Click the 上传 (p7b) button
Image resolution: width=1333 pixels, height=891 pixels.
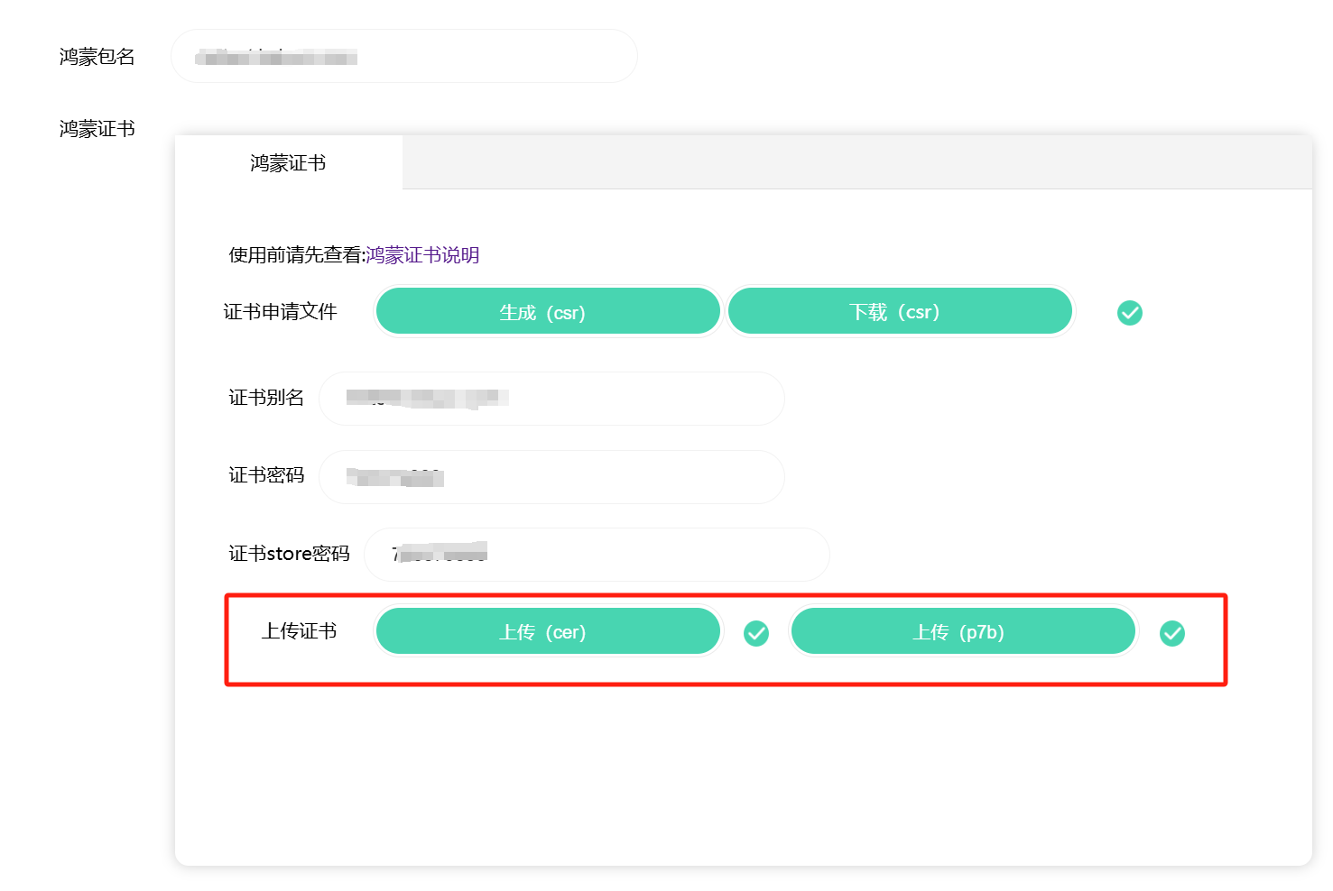(x=962, y=631)
